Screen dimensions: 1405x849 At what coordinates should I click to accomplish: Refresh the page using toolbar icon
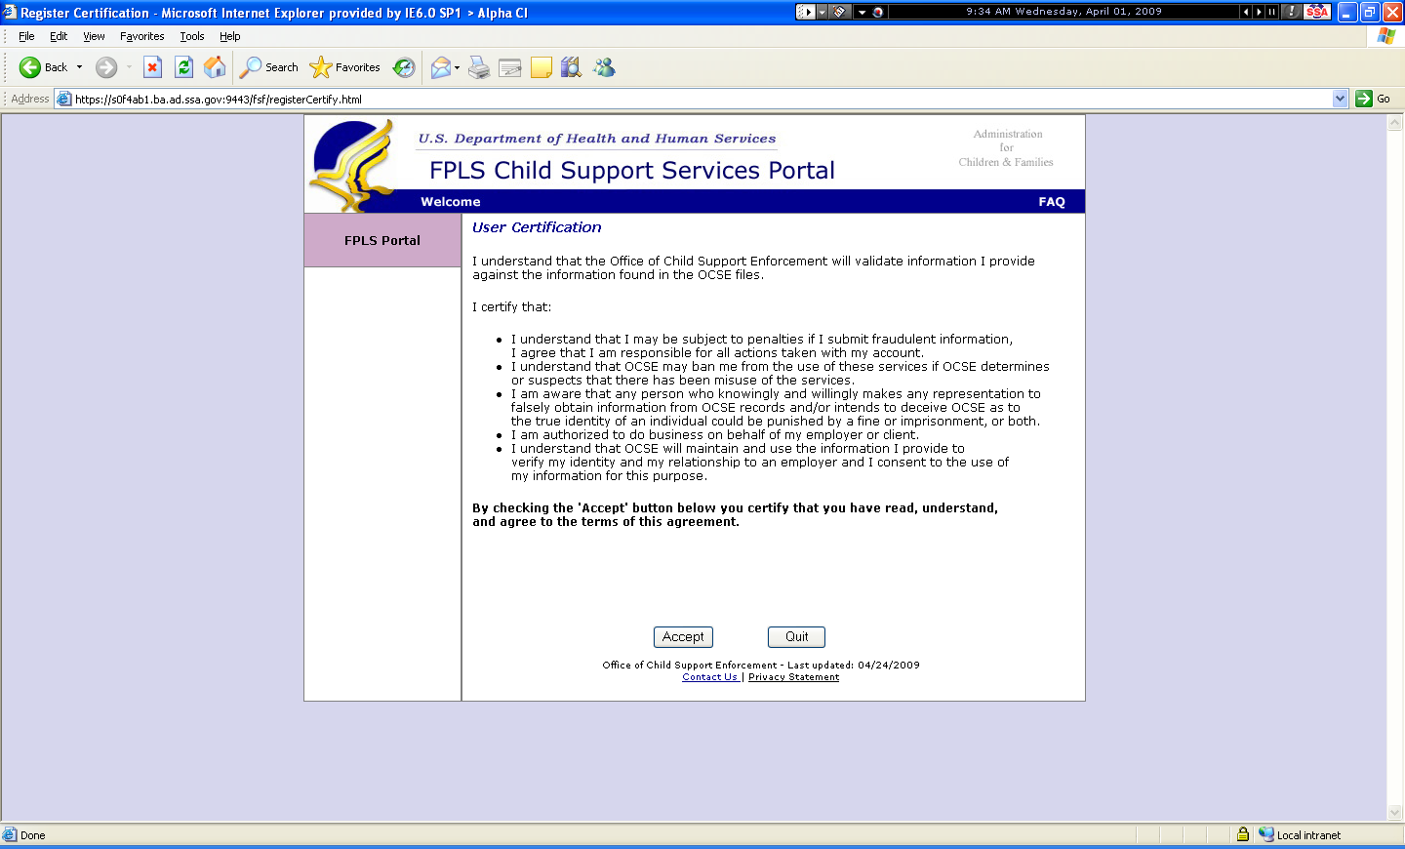pos(183,67)
